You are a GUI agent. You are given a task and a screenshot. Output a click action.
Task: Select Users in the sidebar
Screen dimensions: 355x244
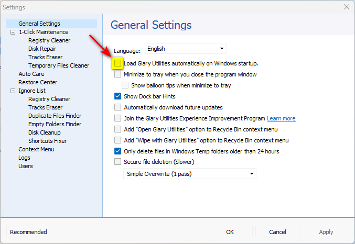point(26,166)
